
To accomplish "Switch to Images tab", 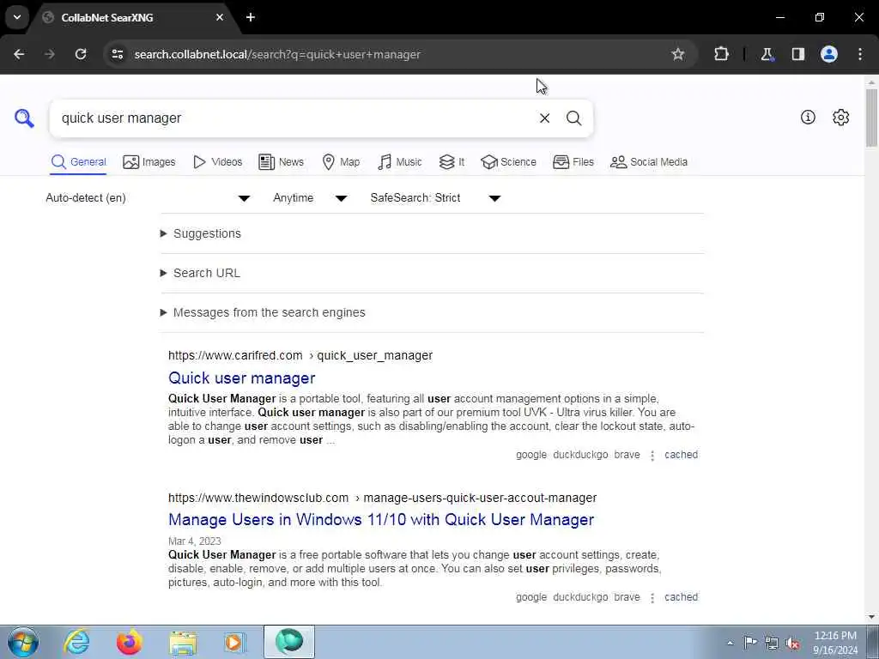I will (x=149, y=162).
